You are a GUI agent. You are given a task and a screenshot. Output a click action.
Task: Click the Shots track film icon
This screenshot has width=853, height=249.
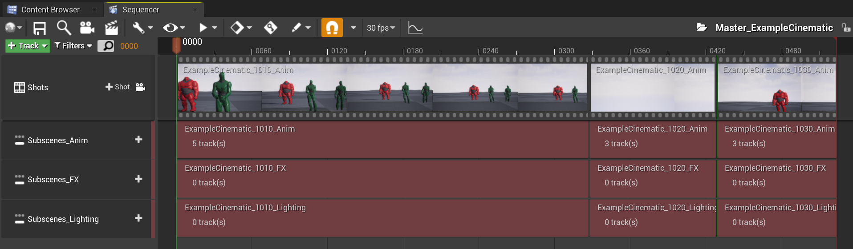coord(20,88)
